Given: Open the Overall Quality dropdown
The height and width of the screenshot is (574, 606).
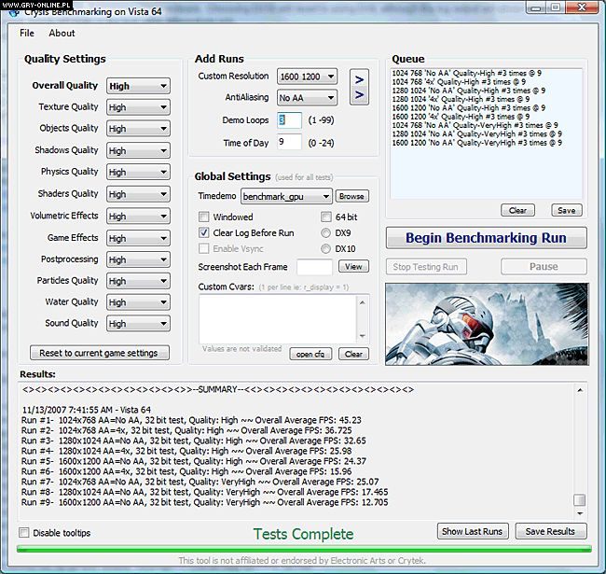Looking at the screenshot, I should click(138, 86).
